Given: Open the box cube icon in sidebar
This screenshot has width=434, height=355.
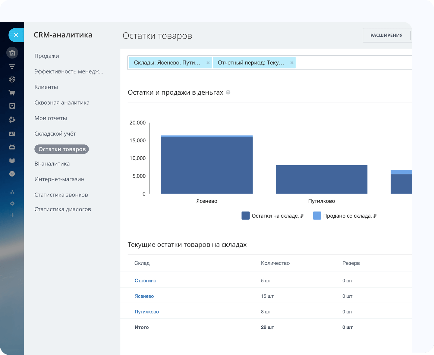Looking at the screenshot, I should [x=12, y=160].
